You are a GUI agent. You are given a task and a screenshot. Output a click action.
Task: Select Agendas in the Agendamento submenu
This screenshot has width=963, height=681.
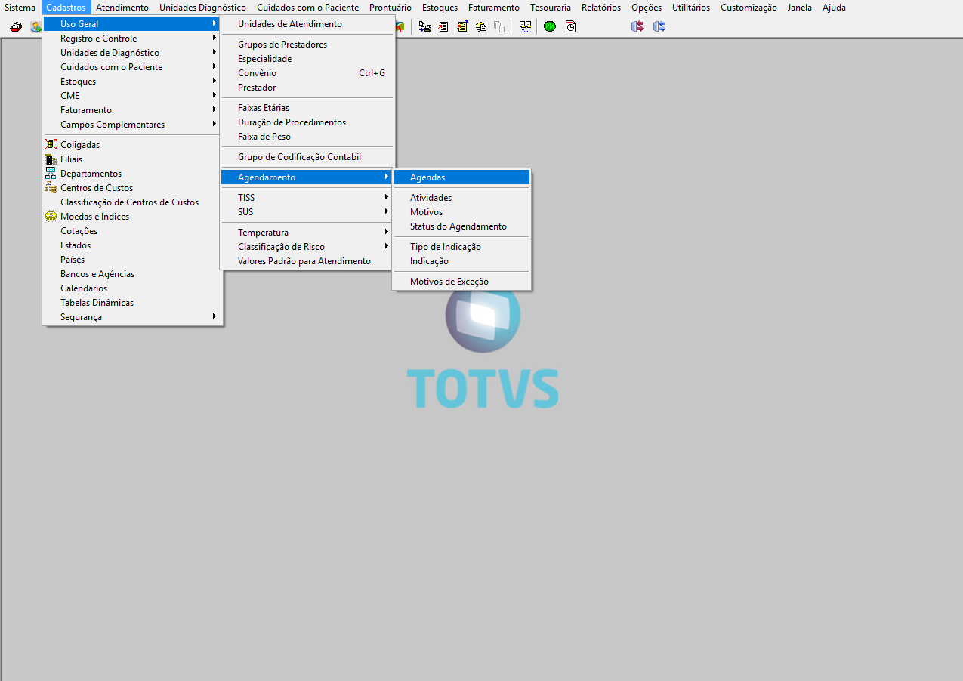click(461, 177)
